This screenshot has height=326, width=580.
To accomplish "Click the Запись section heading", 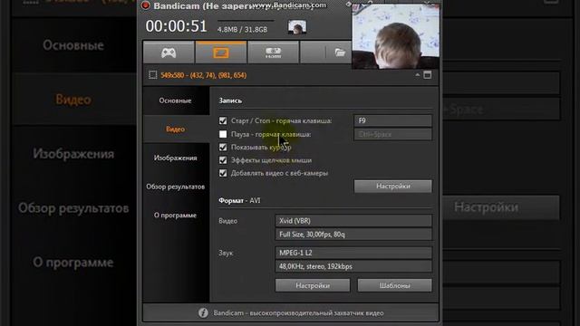I will coord(230,101).
